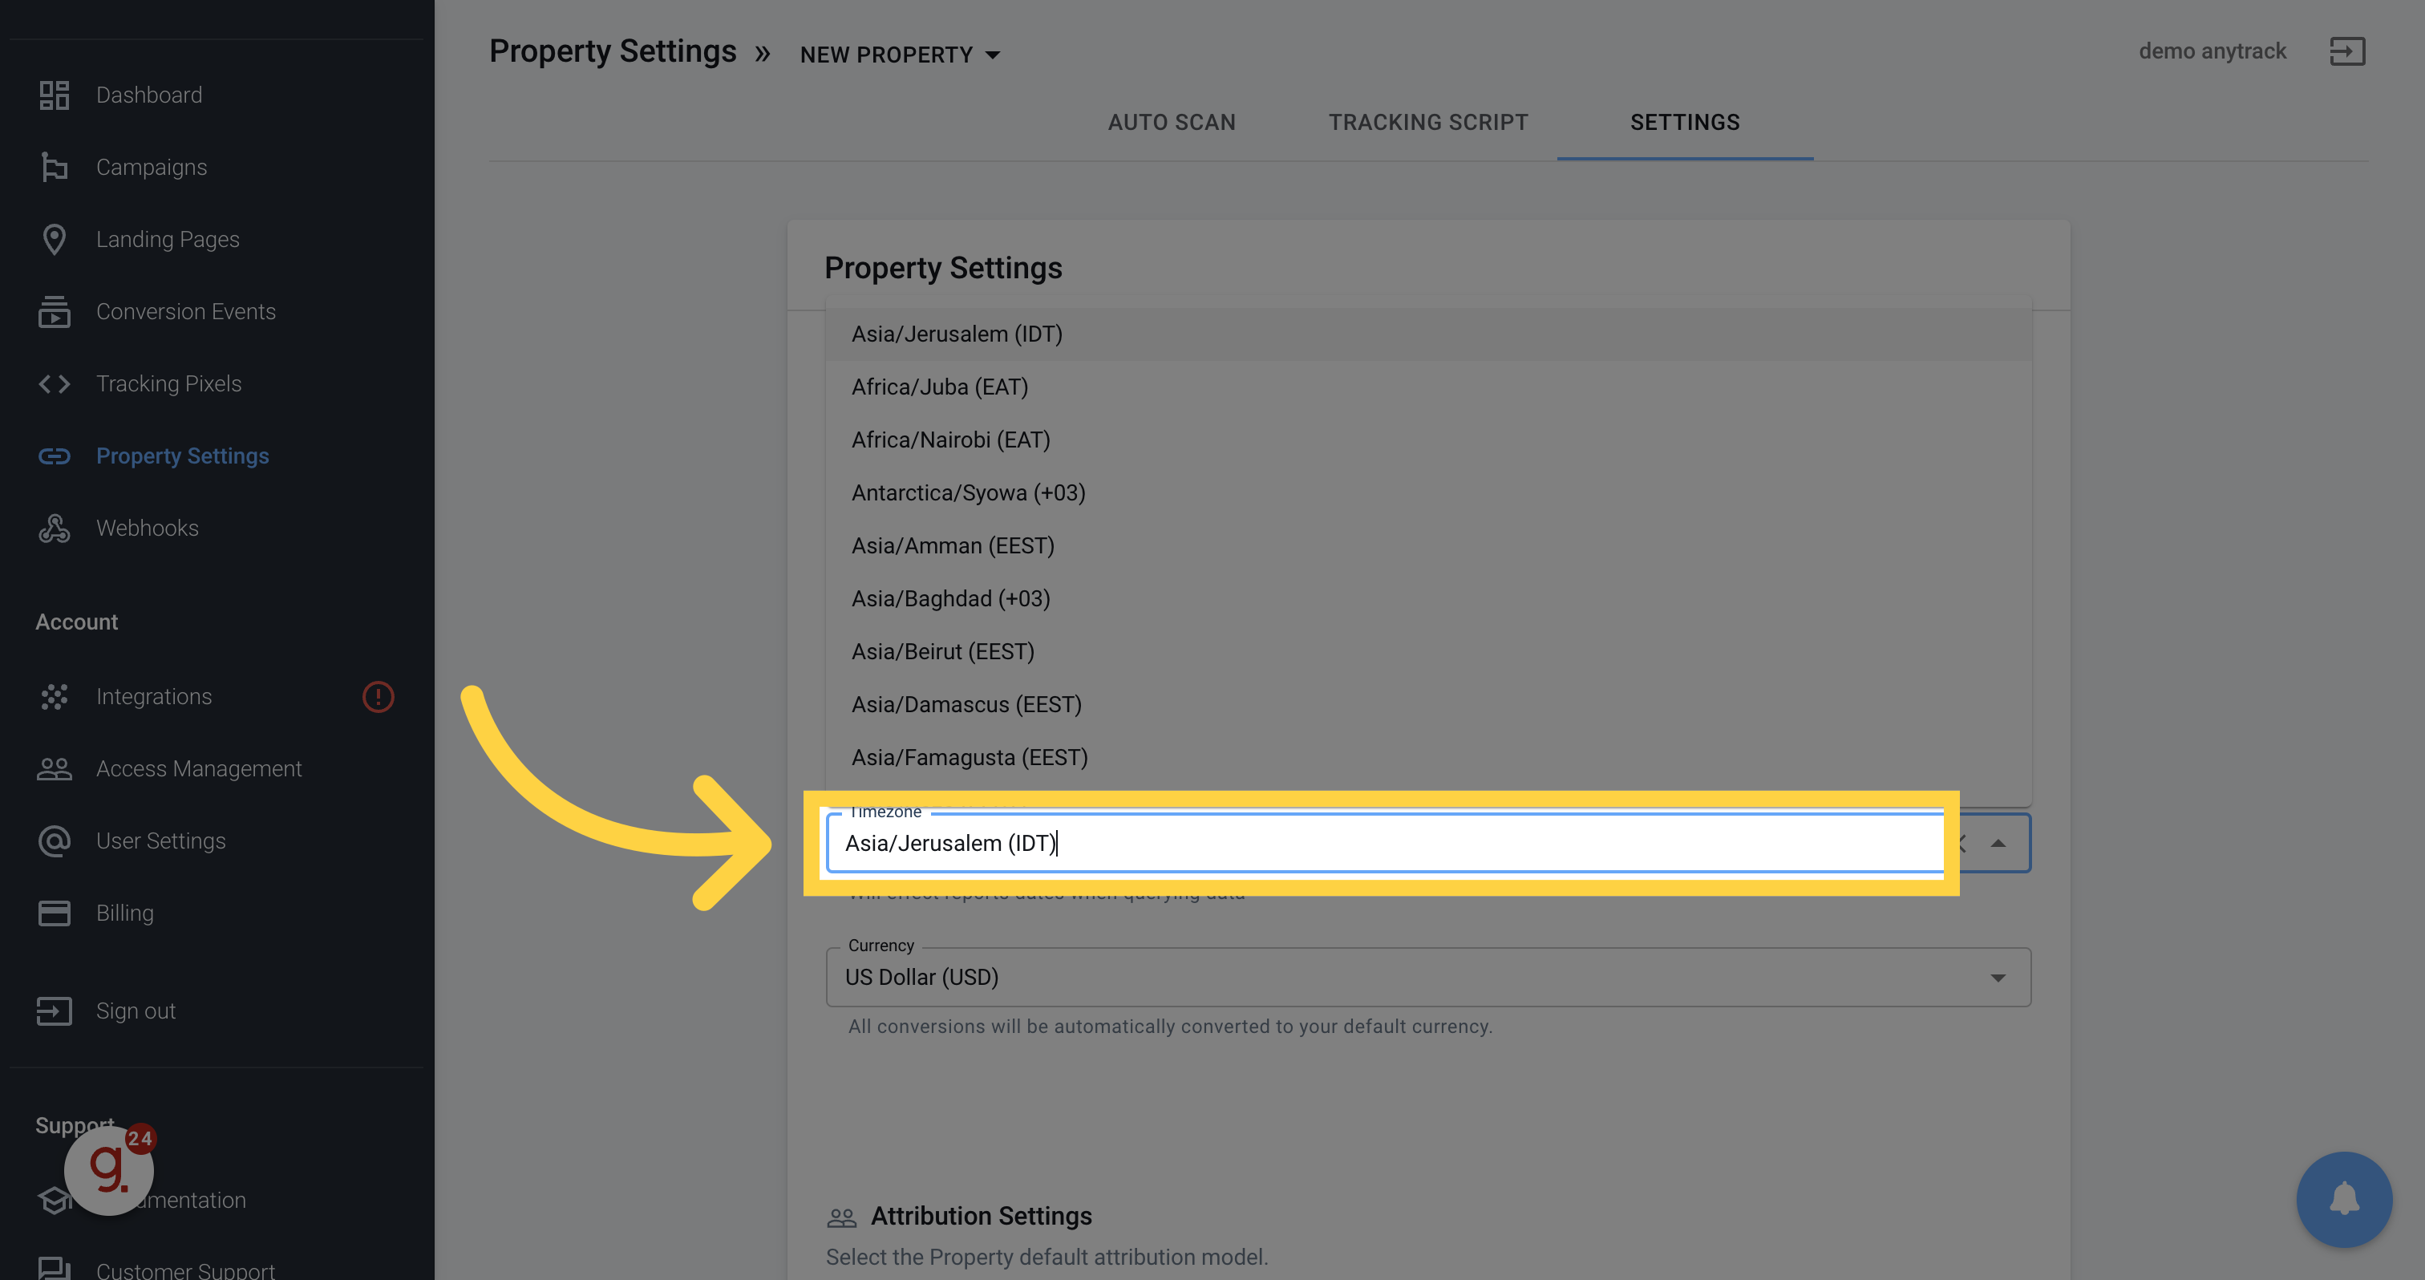Image resolution: width=2425 pixels, height=1280 pixels.
Task: Click the Webhooks icon in the sidebar
Action: 54,528
